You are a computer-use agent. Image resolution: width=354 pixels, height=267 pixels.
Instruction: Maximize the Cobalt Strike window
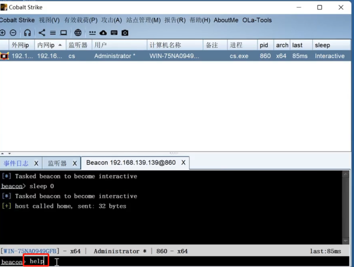319,7
